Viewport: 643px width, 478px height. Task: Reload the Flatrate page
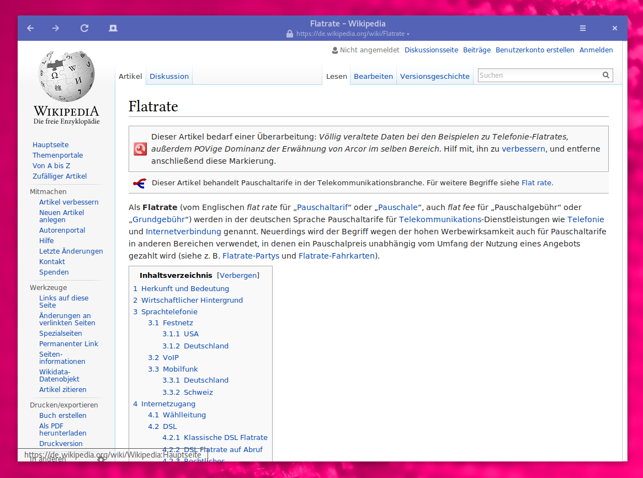point(84,28)
